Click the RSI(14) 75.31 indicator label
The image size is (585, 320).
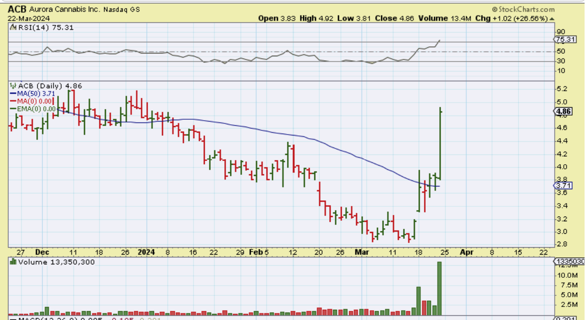45,27
